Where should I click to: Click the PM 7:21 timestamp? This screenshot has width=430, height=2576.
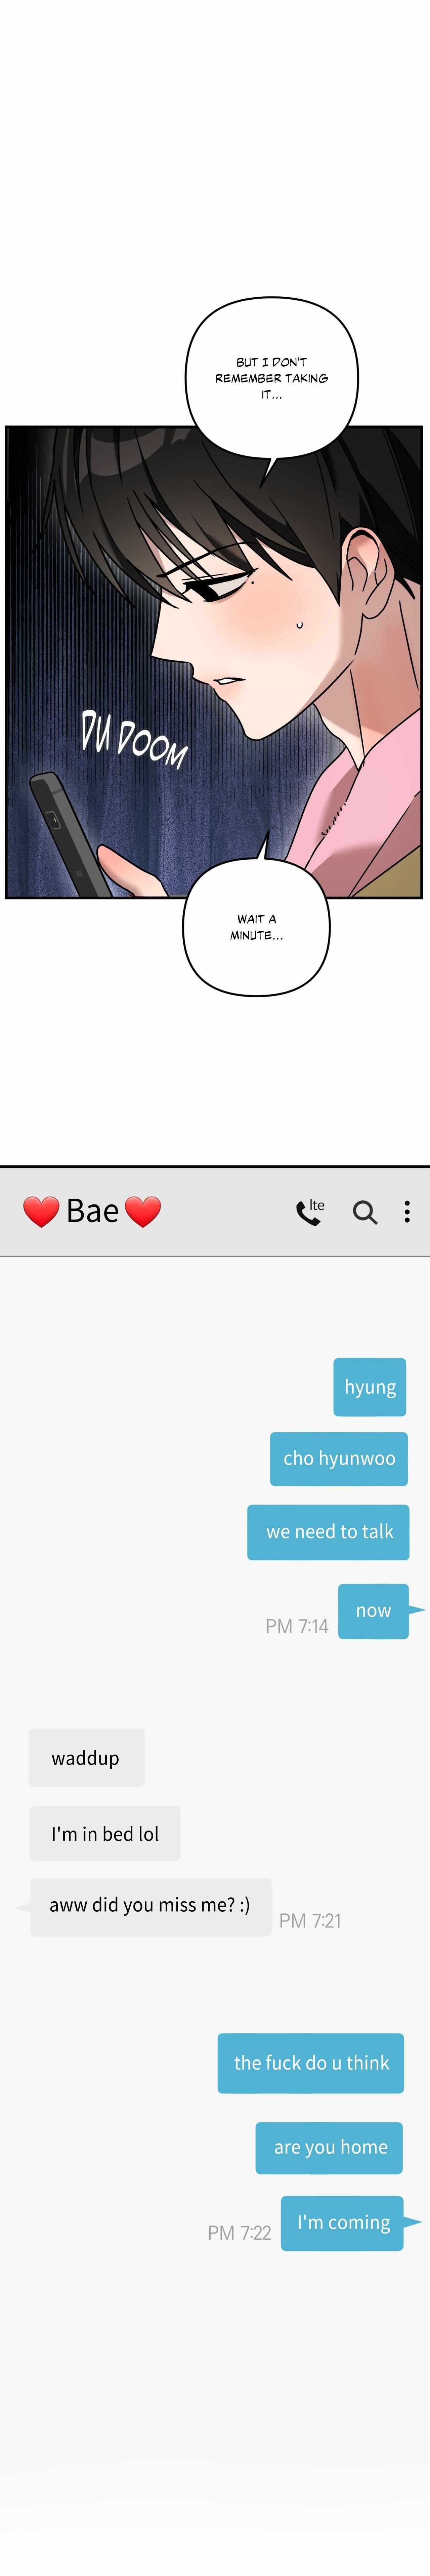310,1920
